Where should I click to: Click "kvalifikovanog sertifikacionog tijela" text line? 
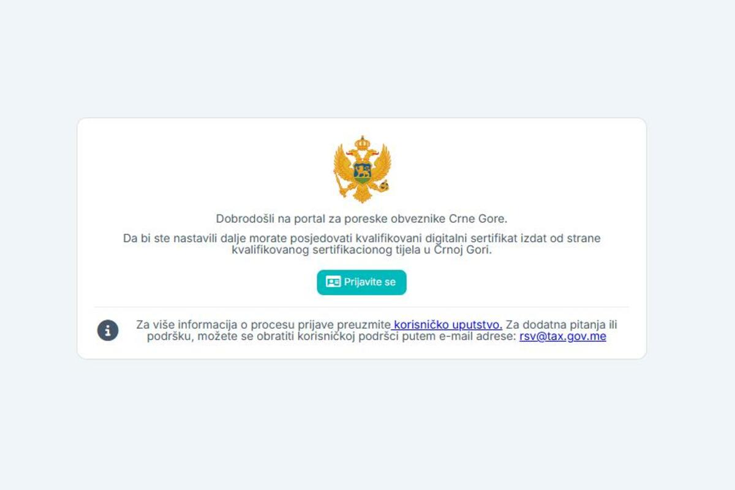[x=362, y=250]
